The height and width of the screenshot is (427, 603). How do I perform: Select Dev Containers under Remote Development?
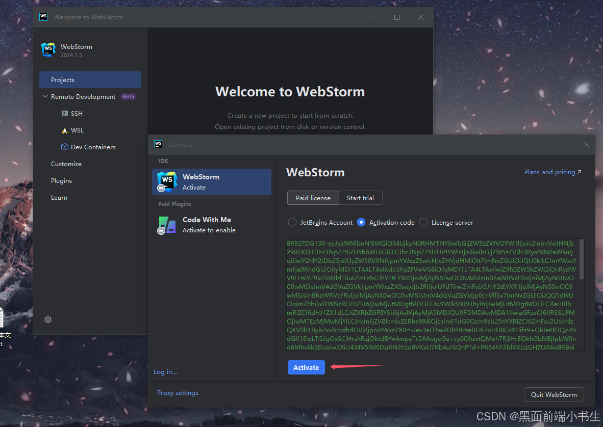tap(93, 147)
